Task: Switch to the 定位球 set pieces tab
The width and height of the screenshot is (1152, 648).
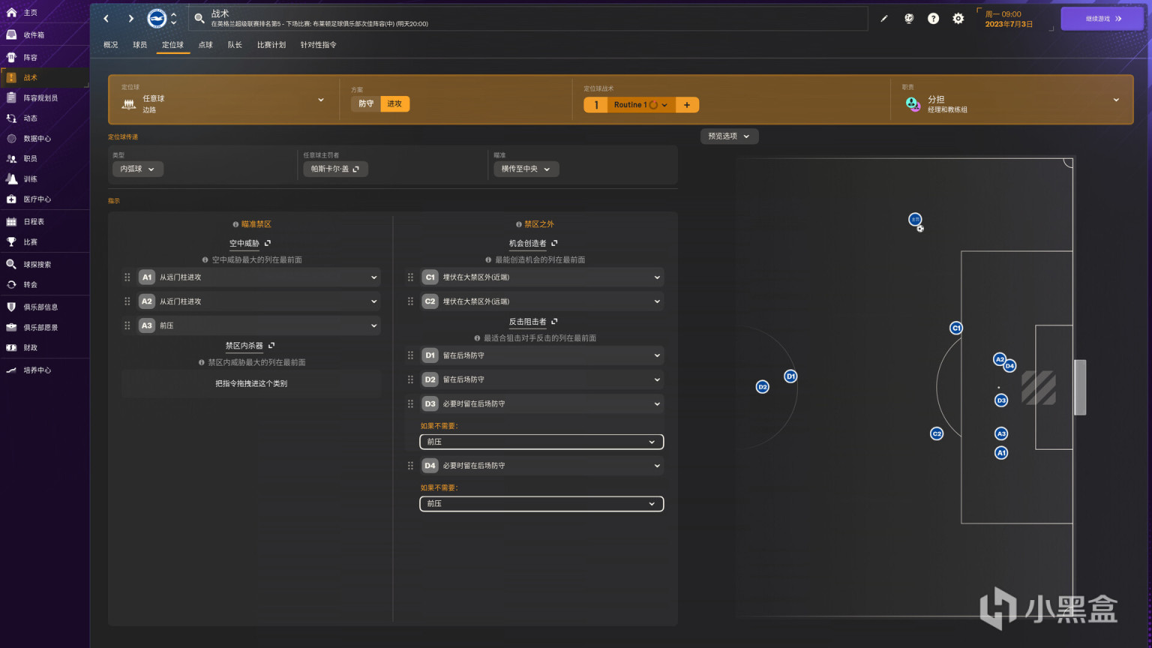Action: click(x=172, y=45)
